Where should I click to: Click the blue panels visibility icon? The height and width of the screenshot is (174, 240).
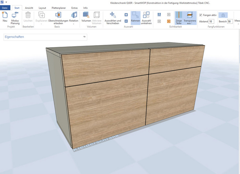coord(159,15)
